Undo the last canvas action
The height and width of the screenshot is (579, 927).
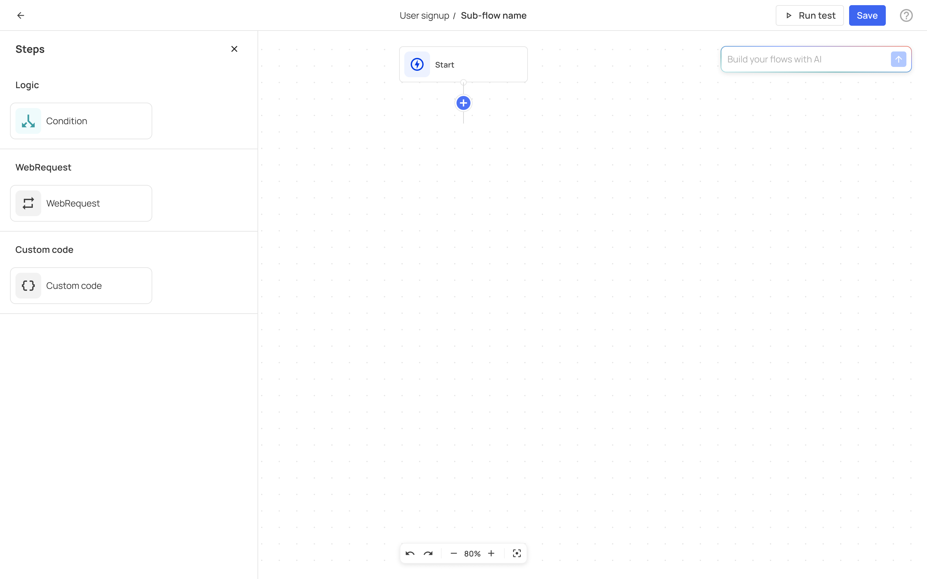(410, 553)
